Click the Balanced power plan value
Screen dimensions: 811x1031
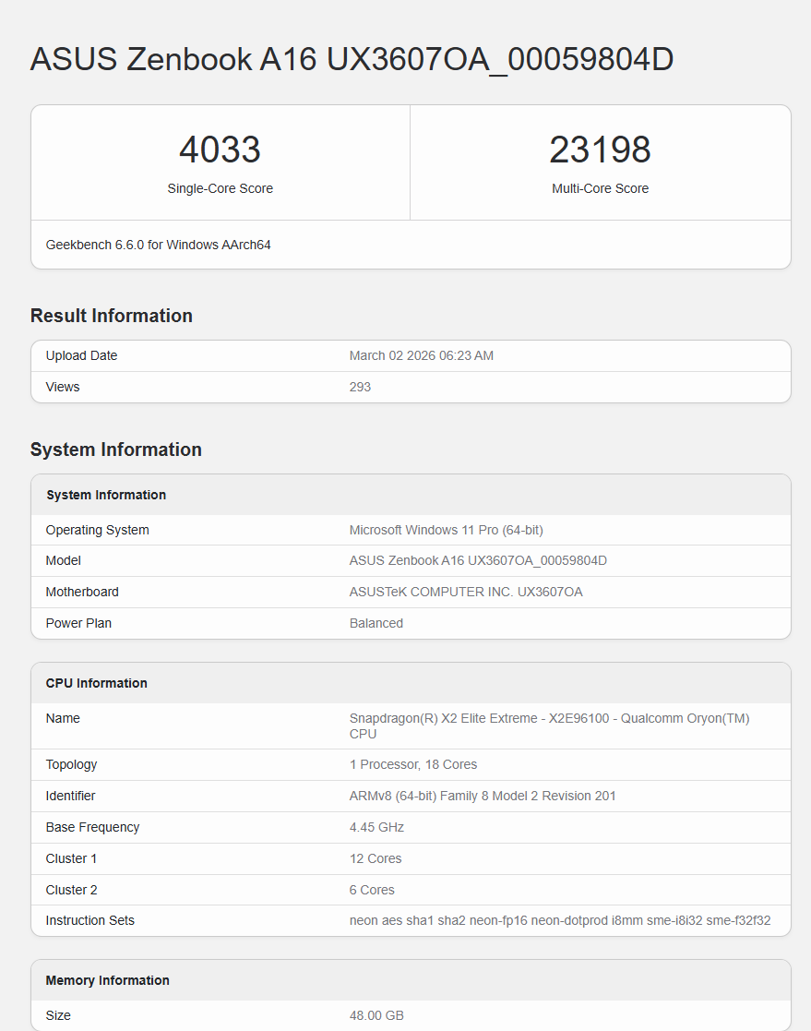click(376, 623)
